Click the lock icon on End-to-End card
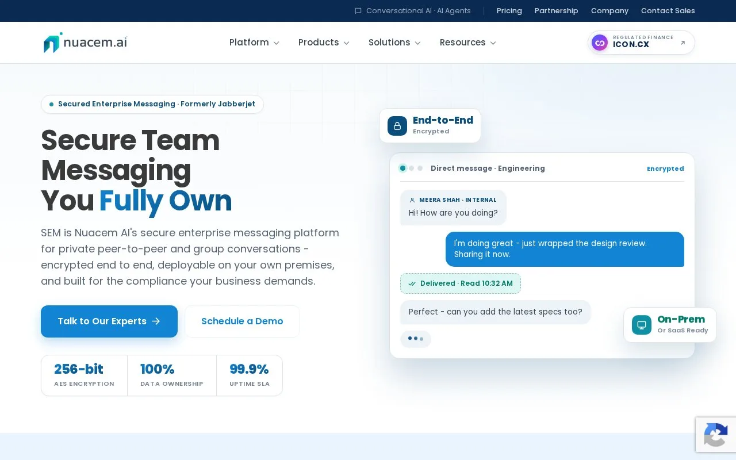Screen dimensions: 736x460 [397, 126]
